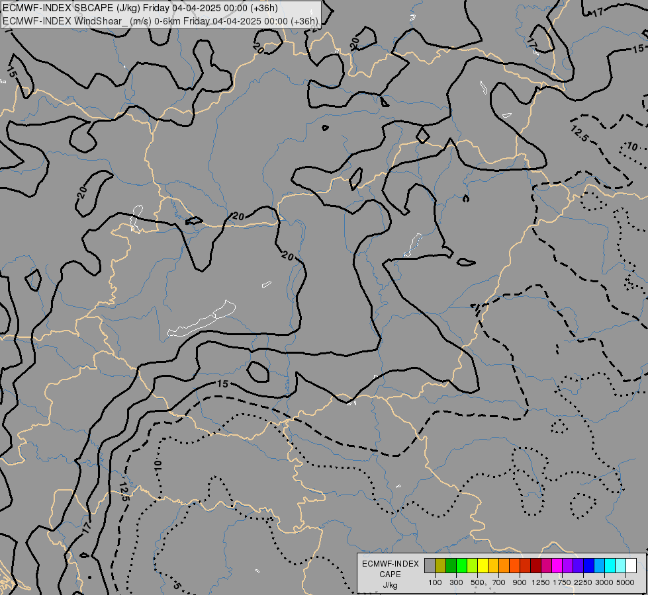
Task: Click the white swatch at legend end
Action: [631, 566]
